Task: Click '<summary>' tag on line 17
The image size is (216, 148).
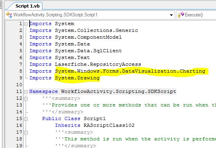Action: [x=79, y=132]
